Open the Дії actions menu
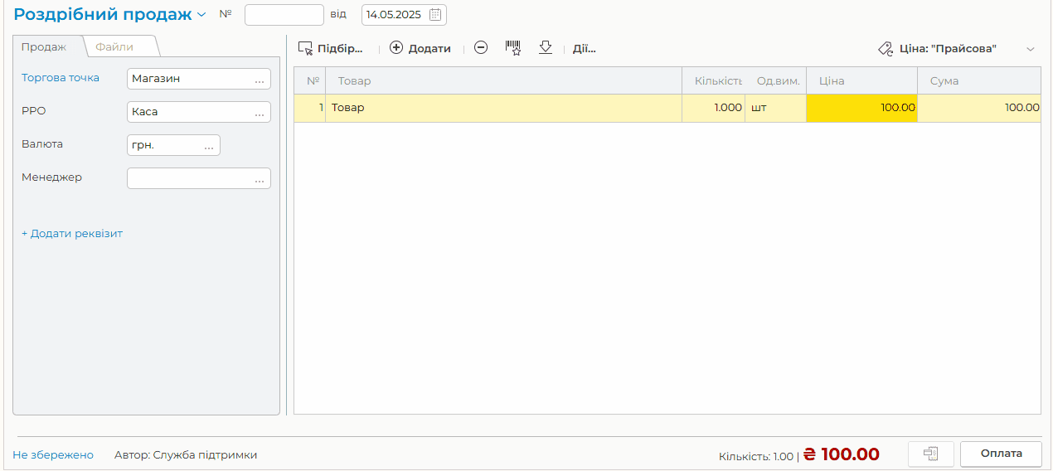The width and height of the screenshot is (1053, 471). click(585, 49)
